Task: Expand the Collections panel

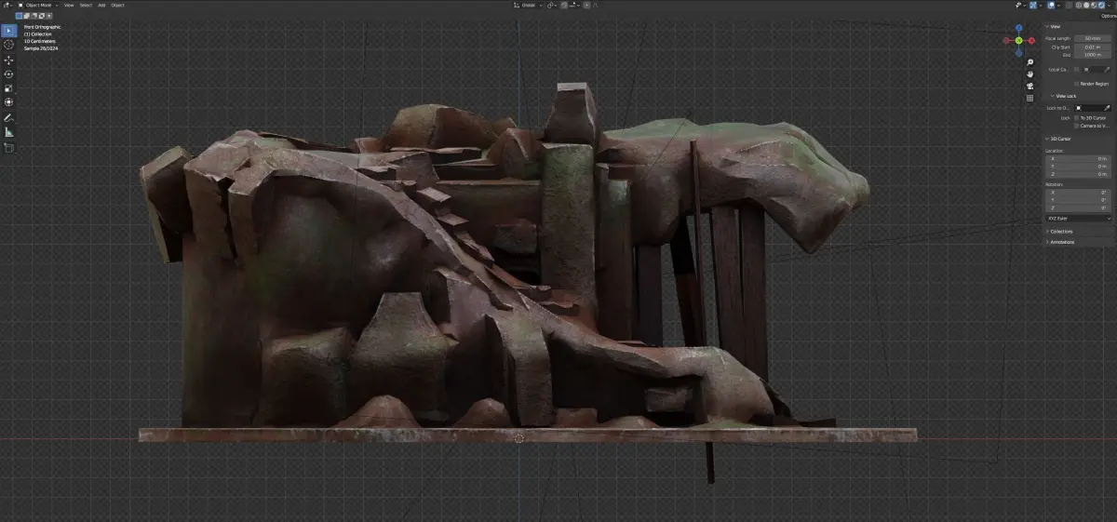Action: coord(1060,232)
